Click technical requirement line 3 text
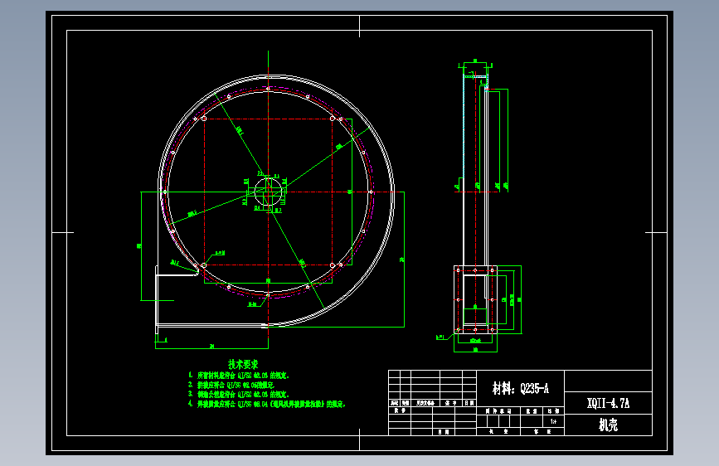 click(x=239, y=394)
